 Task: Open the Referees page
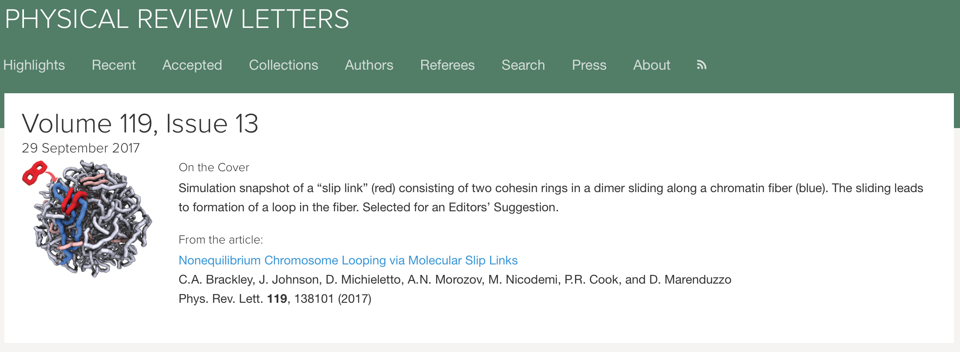[x=447, y=65]
